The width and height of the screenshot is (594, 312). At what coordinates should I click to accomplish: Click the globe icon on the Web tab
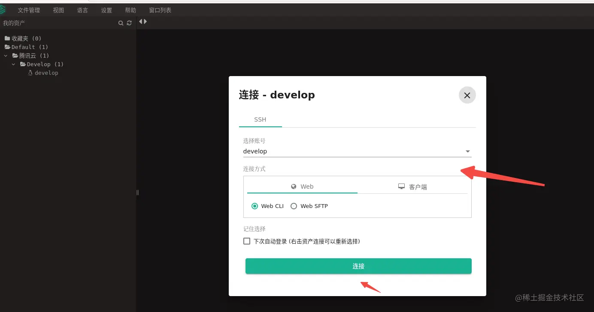[294, 187]
